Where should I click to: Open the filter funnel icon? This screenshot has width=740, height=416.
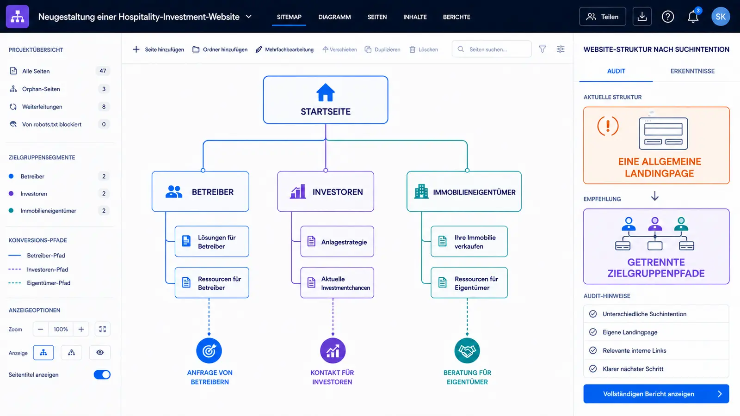(x=543, y=49)
